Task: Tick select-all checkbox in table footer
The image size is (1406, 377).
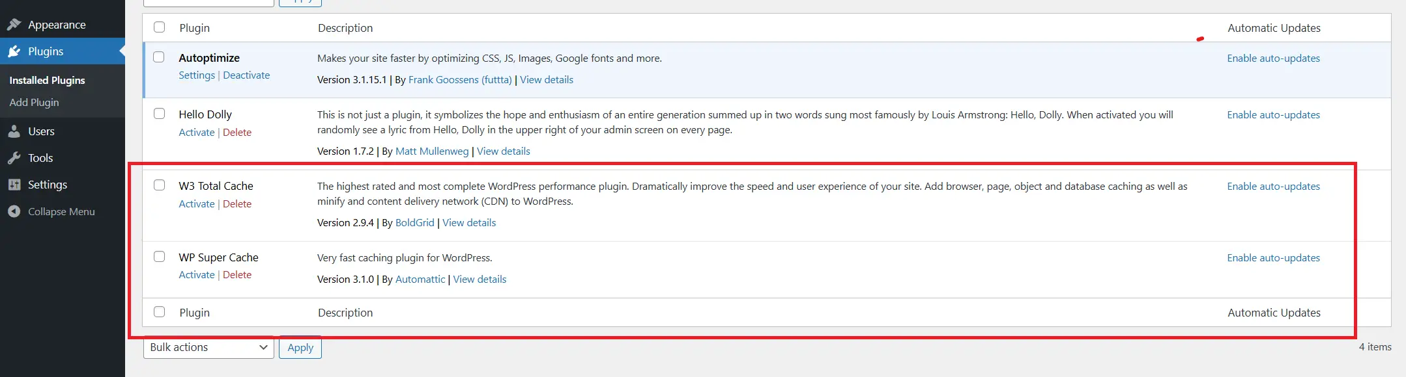Action: [159, 312]
